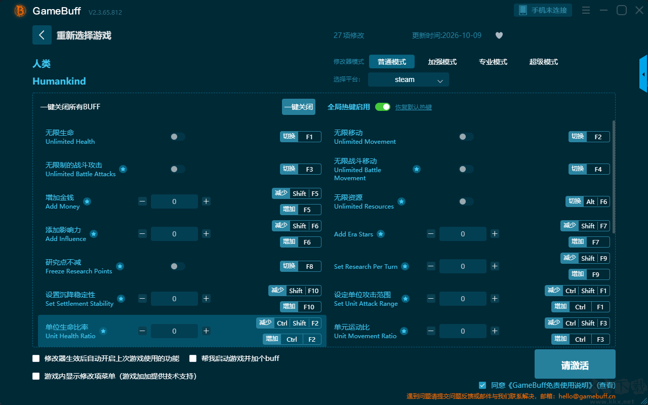Increase Add Money value with plus button
The height and width of the screenshot is (405, 648).
pos(206,201)
